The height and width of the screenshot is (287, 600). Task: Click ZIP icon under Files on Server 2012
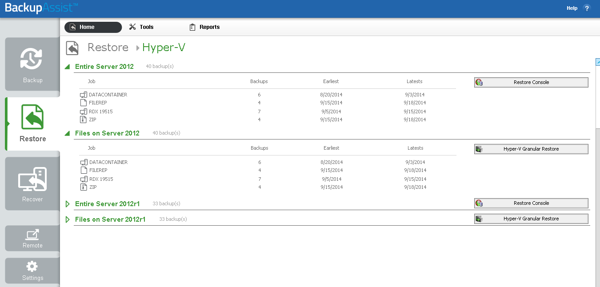[x=83, y=187]
